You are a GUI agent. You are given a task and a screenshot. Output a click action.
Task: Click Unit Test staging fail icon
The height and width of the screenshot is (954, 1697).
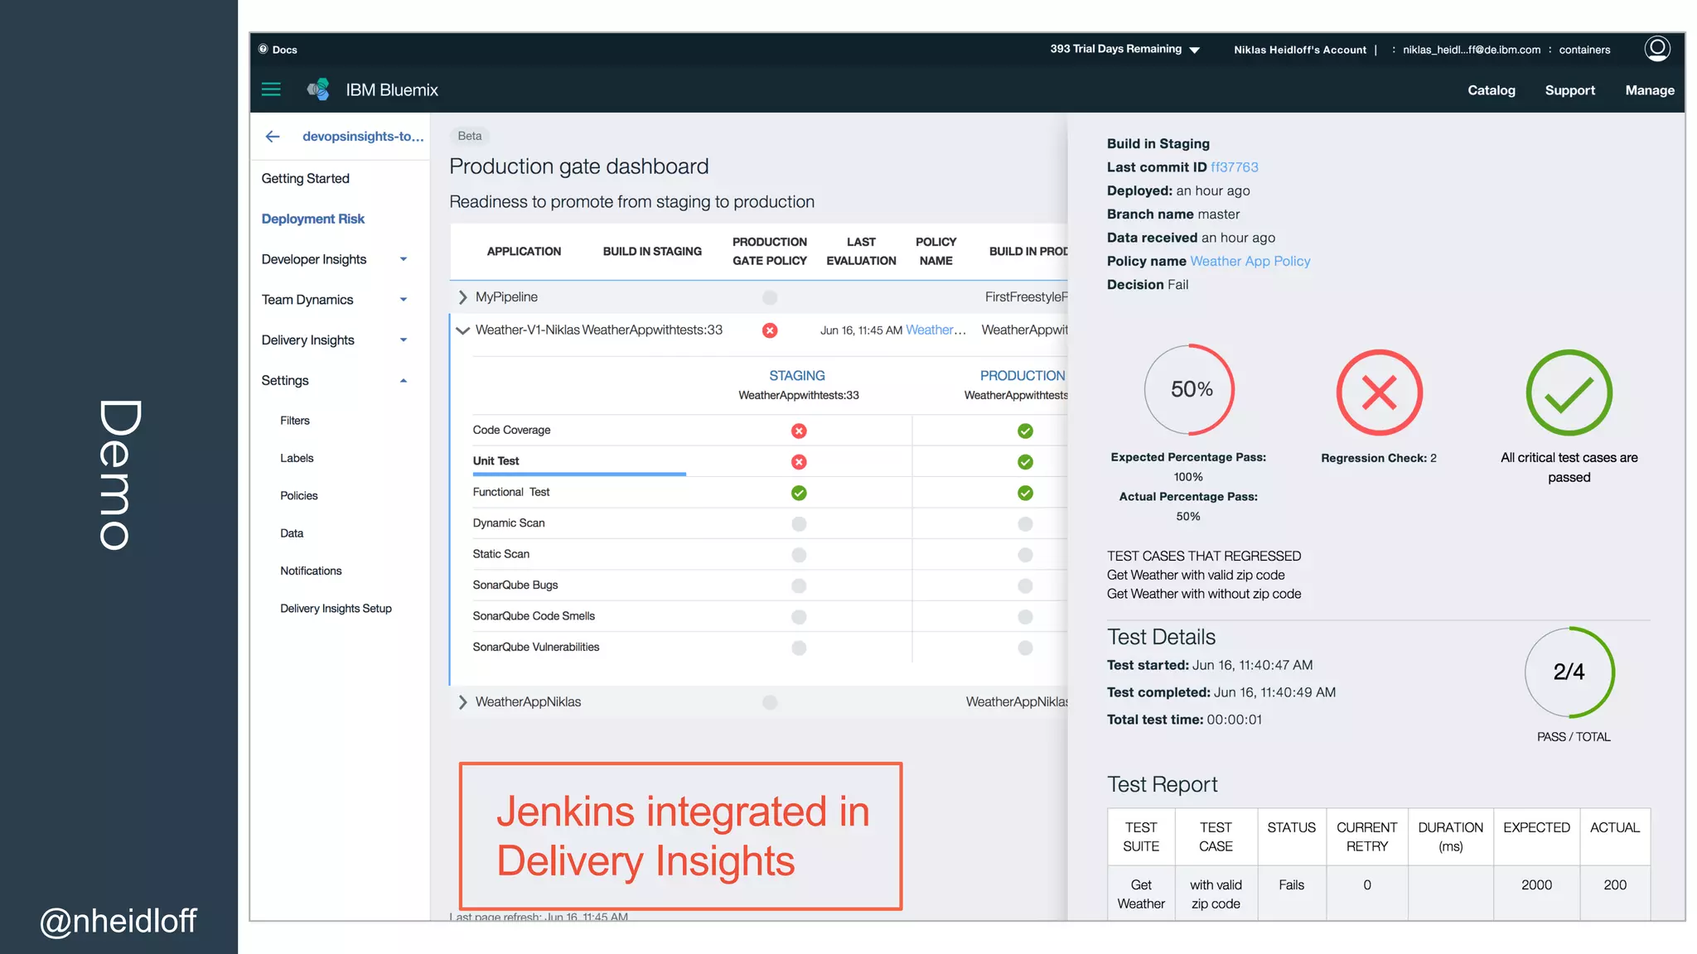pos(799,462)
